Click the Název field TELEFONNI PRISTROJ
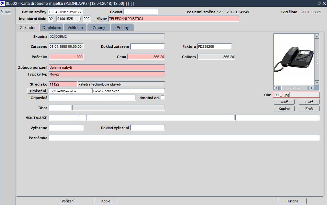 174,19
